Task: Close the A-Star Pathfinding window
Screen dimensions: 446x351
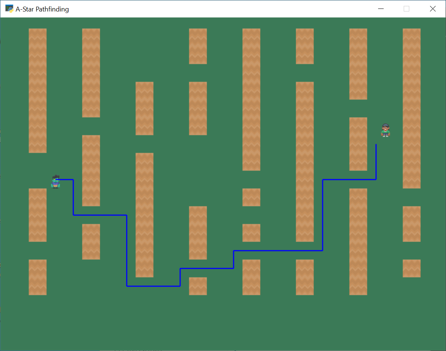Action: pos(432,9)
